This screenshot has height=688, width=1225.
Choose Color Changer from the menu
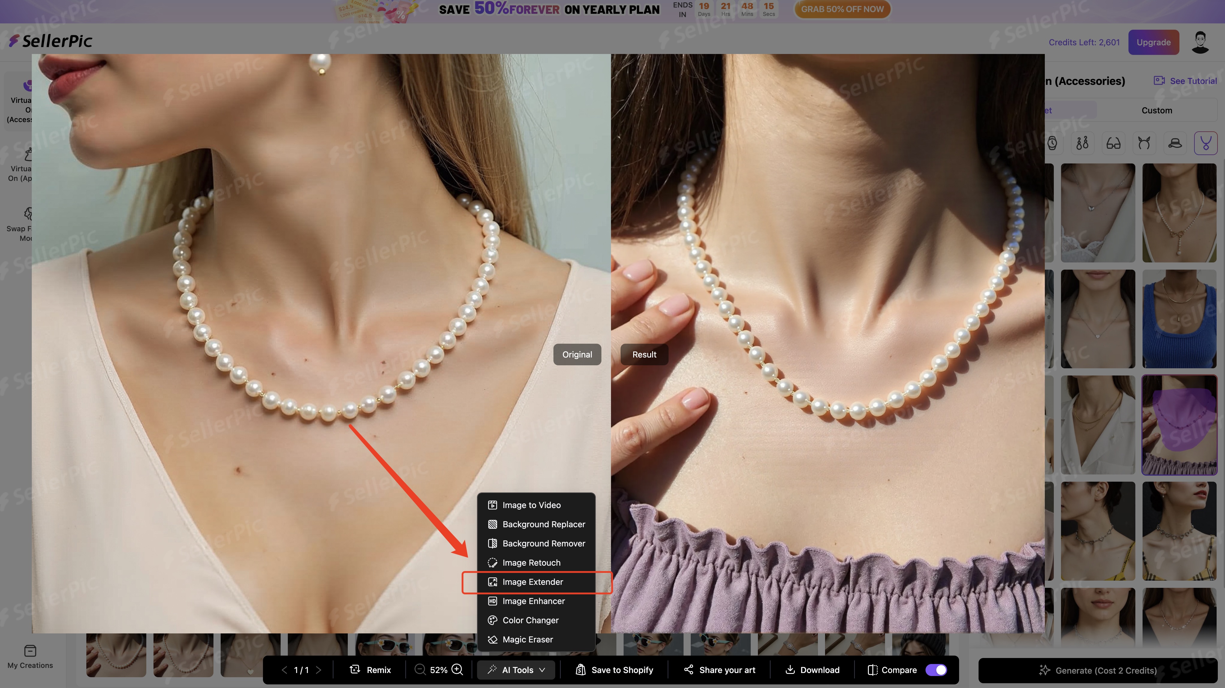coord(536,620)
